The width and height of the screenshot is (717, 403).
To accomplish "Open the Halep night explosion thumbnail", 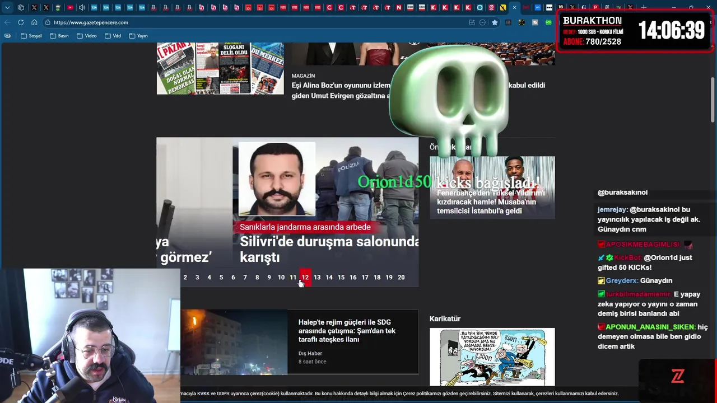I will click(234, 342).
